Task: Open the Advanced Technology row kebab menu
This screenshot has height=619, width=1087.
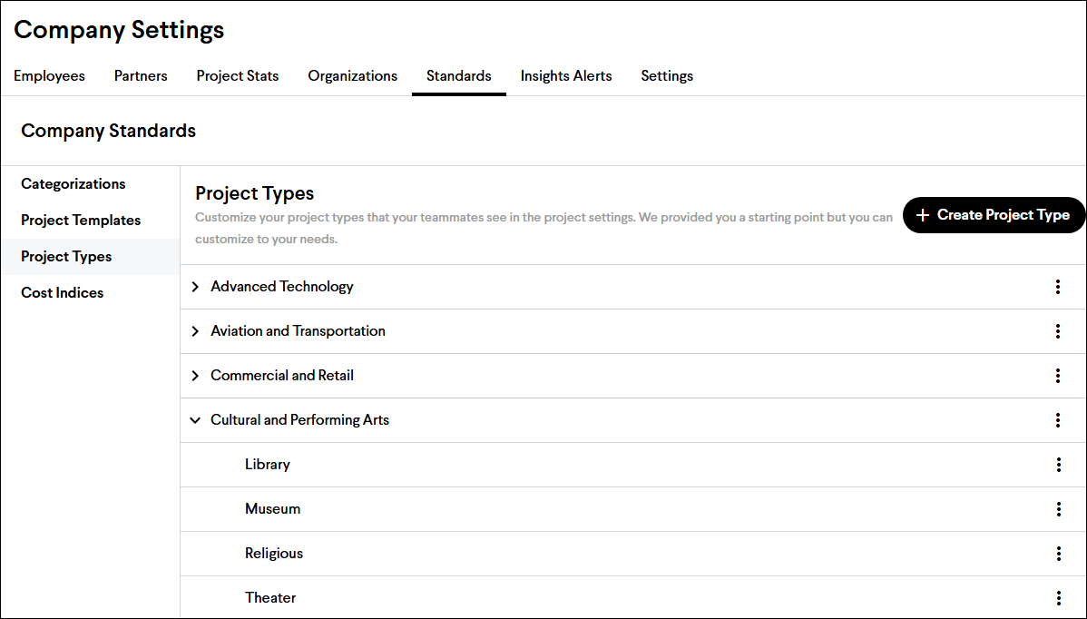Action: (x=1058, y=287)
